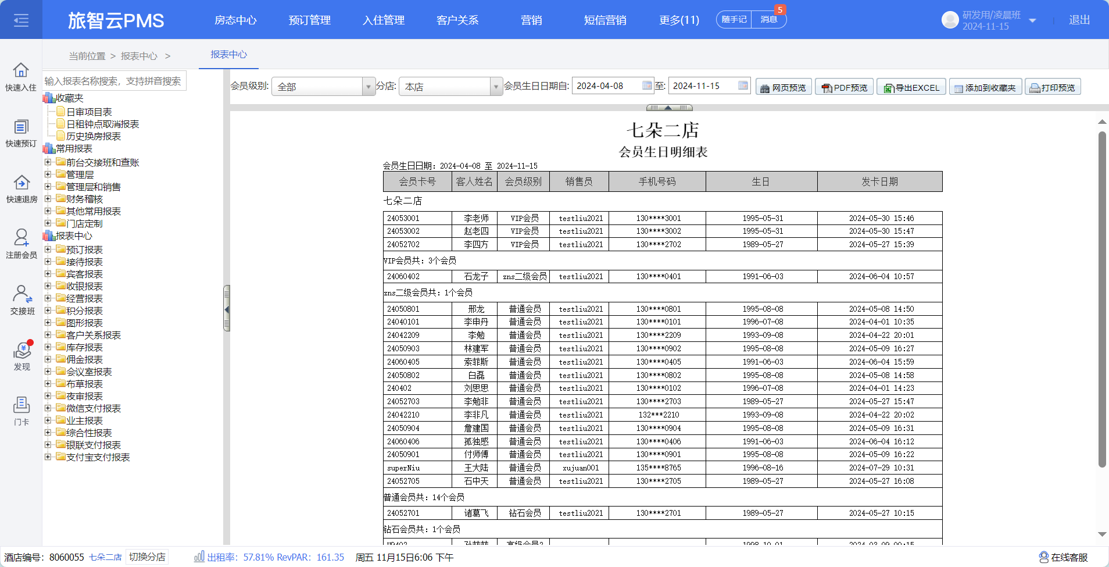
Task: Click 报表中心 breadcrumb link
Action: pyautogui.click(x=139, y=56)
